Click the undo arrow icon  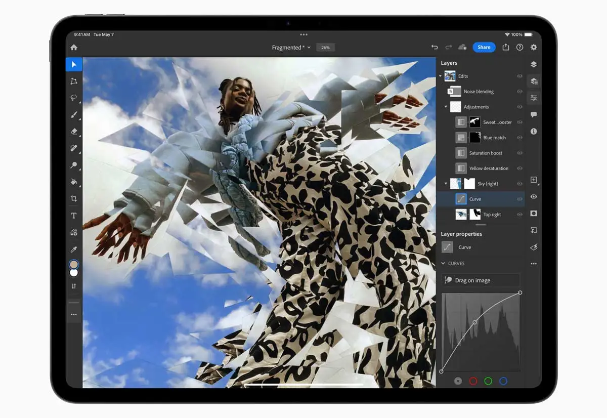435,47
